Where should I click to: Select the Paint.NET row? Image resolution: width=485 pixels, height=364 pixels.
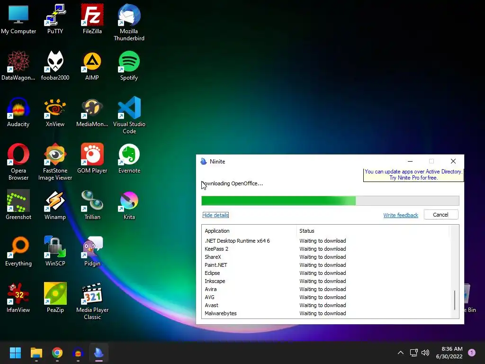point(326,265)
